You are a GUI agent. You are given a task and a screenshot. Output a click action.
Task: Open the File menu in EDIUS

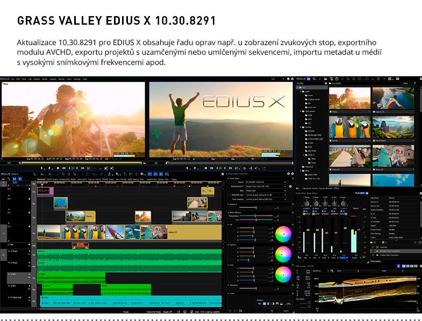(13, 79)
